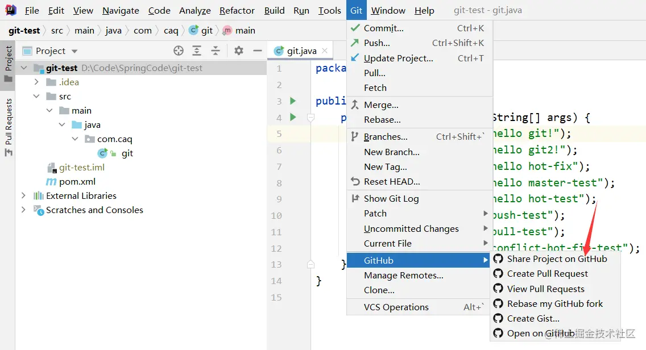Choose New Branch in Git menu
Screen dimensions: 646x350
[x=420, y=152]
